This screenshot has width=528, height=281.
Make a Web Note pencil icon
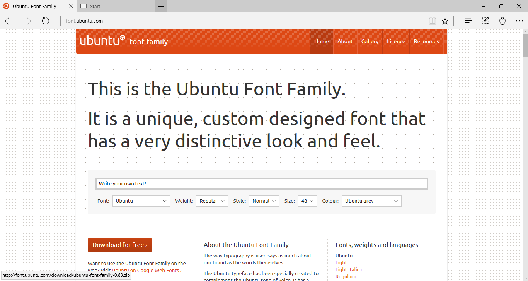coord(485,21)
